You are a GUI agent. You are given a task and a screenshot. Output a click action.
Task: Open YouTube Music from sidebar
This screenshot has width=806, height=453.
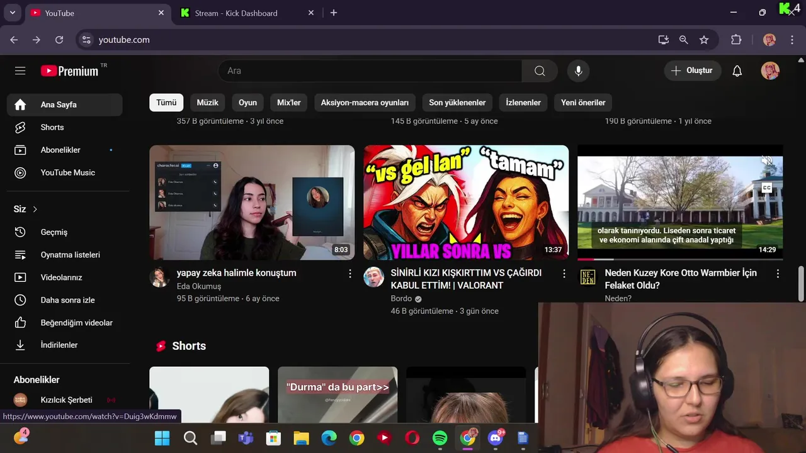coord(65,172)
